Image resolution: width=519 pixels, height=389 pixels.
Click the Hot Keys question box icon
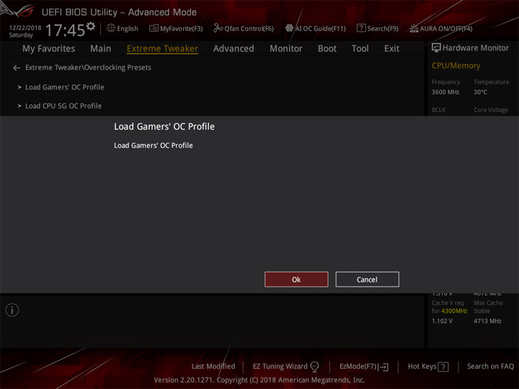[x=443, y=367]
